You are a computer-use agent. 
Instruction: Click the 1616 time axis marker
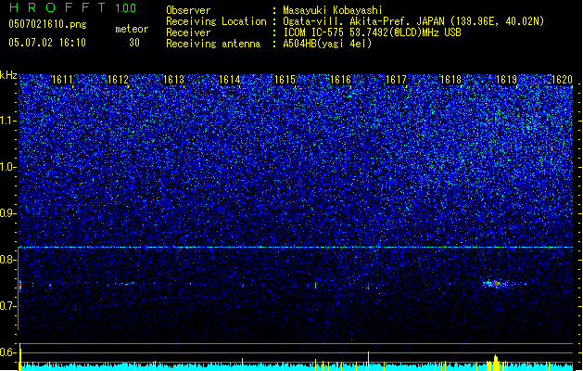(340, 80)
